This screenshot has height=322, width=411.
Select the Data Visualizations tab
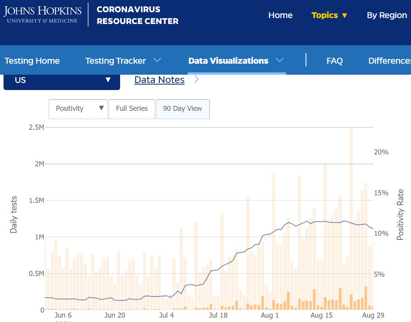click(x=228, y=61)
